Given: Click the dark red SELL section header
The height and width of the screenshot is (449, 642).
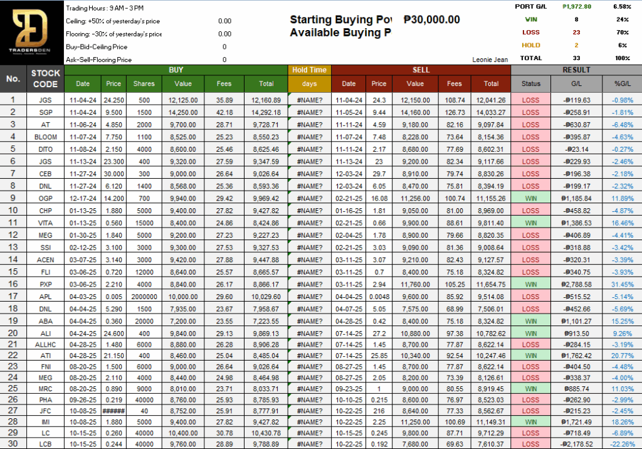Looking at the screenshot, I should (x=421, y=70).
